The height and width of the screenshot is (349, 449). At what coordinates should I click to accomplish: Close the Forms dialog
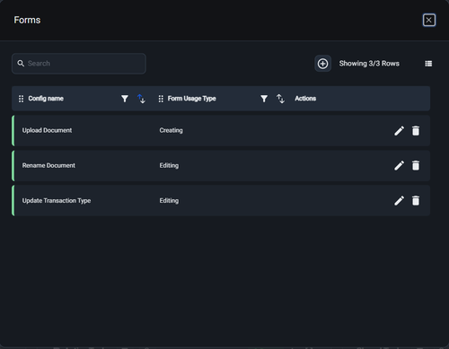429,20
